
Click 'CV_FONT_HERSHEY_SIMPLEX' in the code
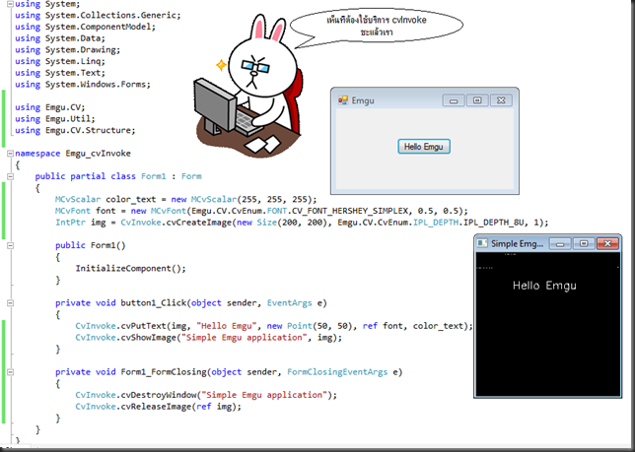point(350,211)
